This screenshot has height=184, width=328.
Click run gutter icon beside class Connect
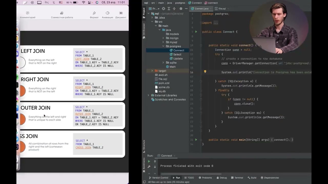coord(196,32)
